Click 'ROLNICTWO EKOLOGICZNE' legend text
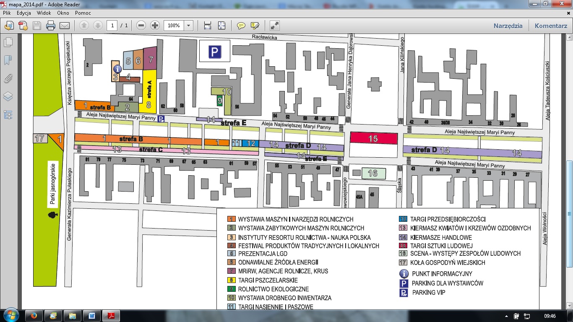Screen dimensions: 573x322 [x=273, y=289]
